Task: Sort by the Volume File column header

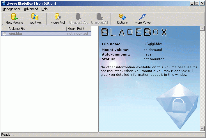Action: coord(33,29)
